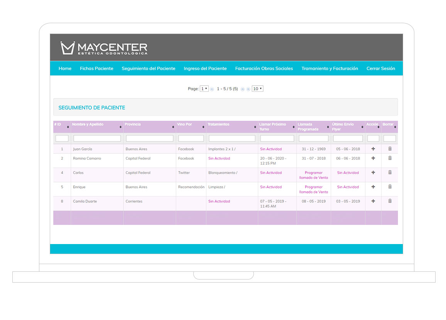
Task: Click Sin Actividad link in Romina Camarro row
Action: click(219, 158)
